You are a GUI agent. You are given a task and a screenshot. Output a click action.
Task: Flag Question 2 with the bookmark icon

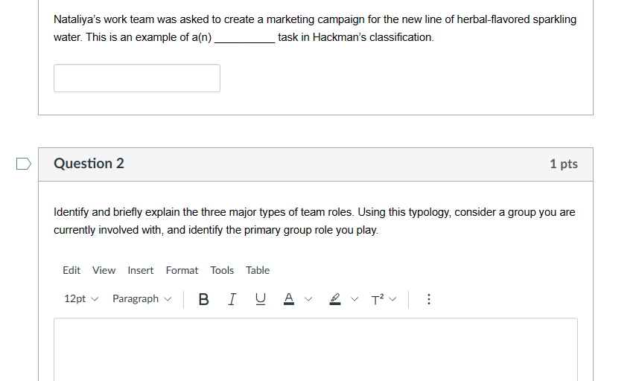coord(23,163)
